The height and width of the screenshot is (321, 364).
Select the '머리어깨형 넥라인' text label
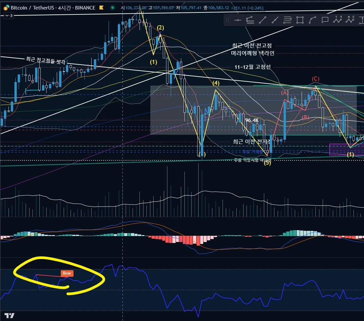pos(253,53)
